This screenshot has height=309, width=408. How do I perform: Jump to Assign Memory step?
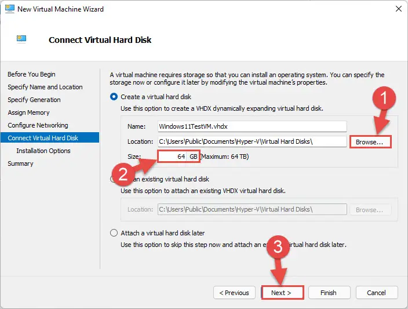28,112
